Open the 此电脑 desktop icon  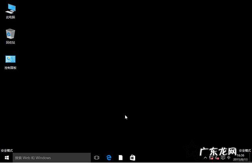coord(11,11)
